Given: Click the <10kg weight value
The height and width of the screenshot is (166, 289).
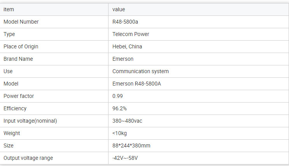Looking at the screenshot, I should pyautogui.click(x=119, y=133).
